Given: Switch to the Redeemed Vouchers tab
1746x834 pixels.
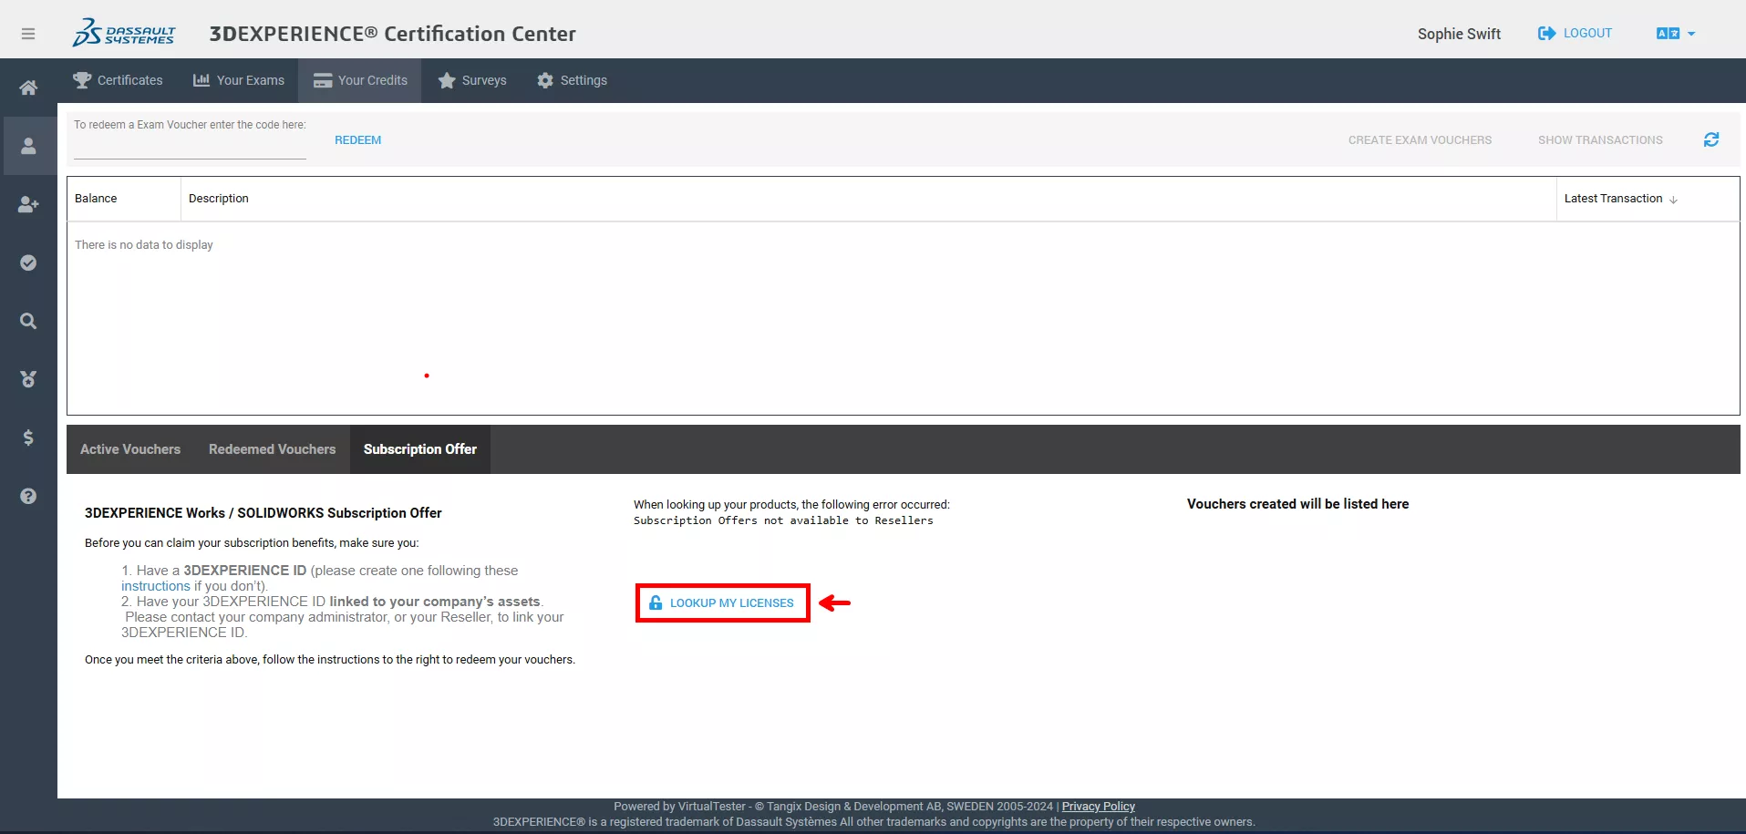Looking at the screenshot, I should click(x=272, y=449).
